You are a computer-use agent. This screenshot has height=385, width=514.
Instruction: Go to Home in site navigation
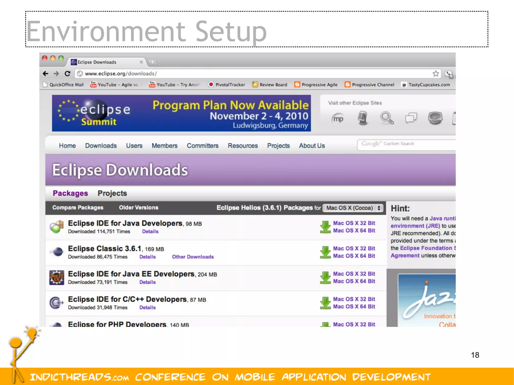pos(67,146)
